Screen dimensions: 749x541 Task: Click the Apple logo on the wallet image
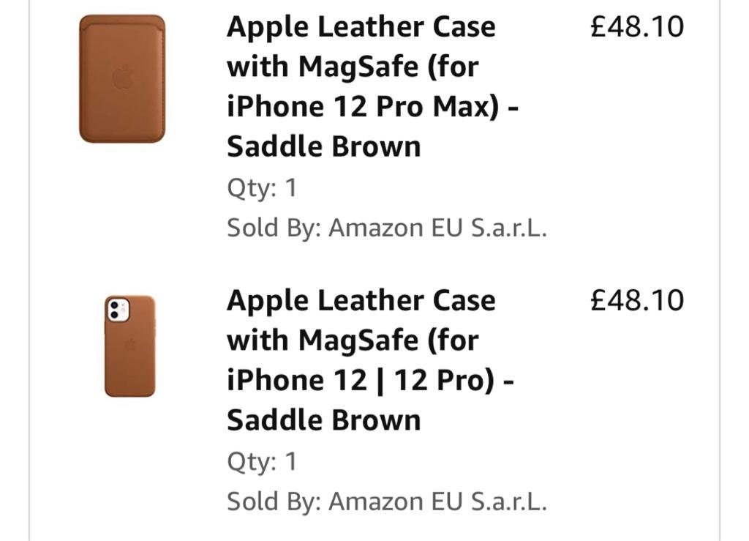point(123,77)
